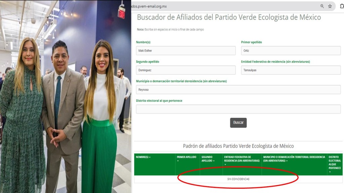Screen dimensions: 344x193
Task: Focus the Nombre(s) field containing Maki Esther
Action: (x=185, y=51)
